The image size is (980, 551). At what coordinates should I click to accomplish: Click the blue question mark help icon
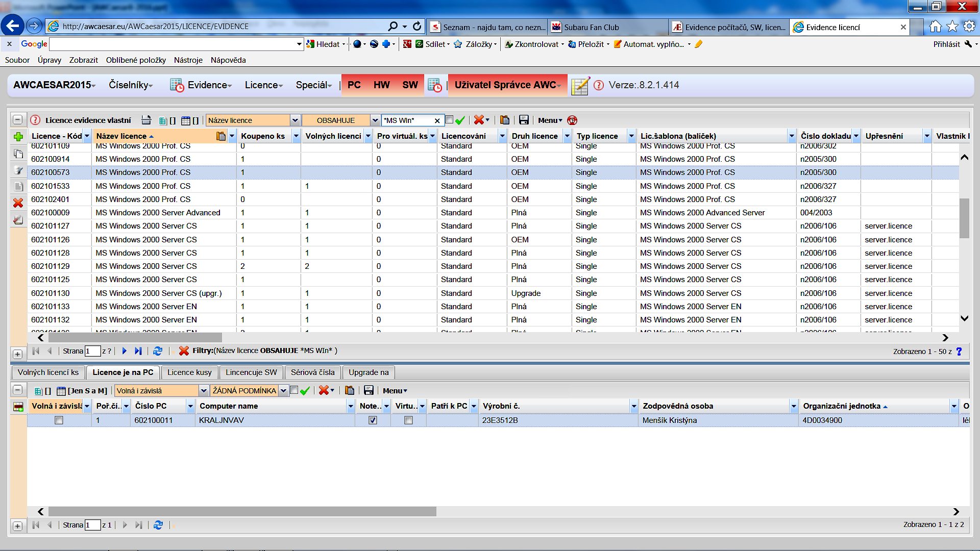coord(959,352)
